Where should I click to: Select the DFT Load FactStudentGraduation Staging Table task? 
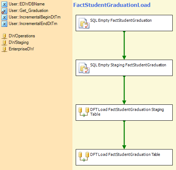coord(124,112)
